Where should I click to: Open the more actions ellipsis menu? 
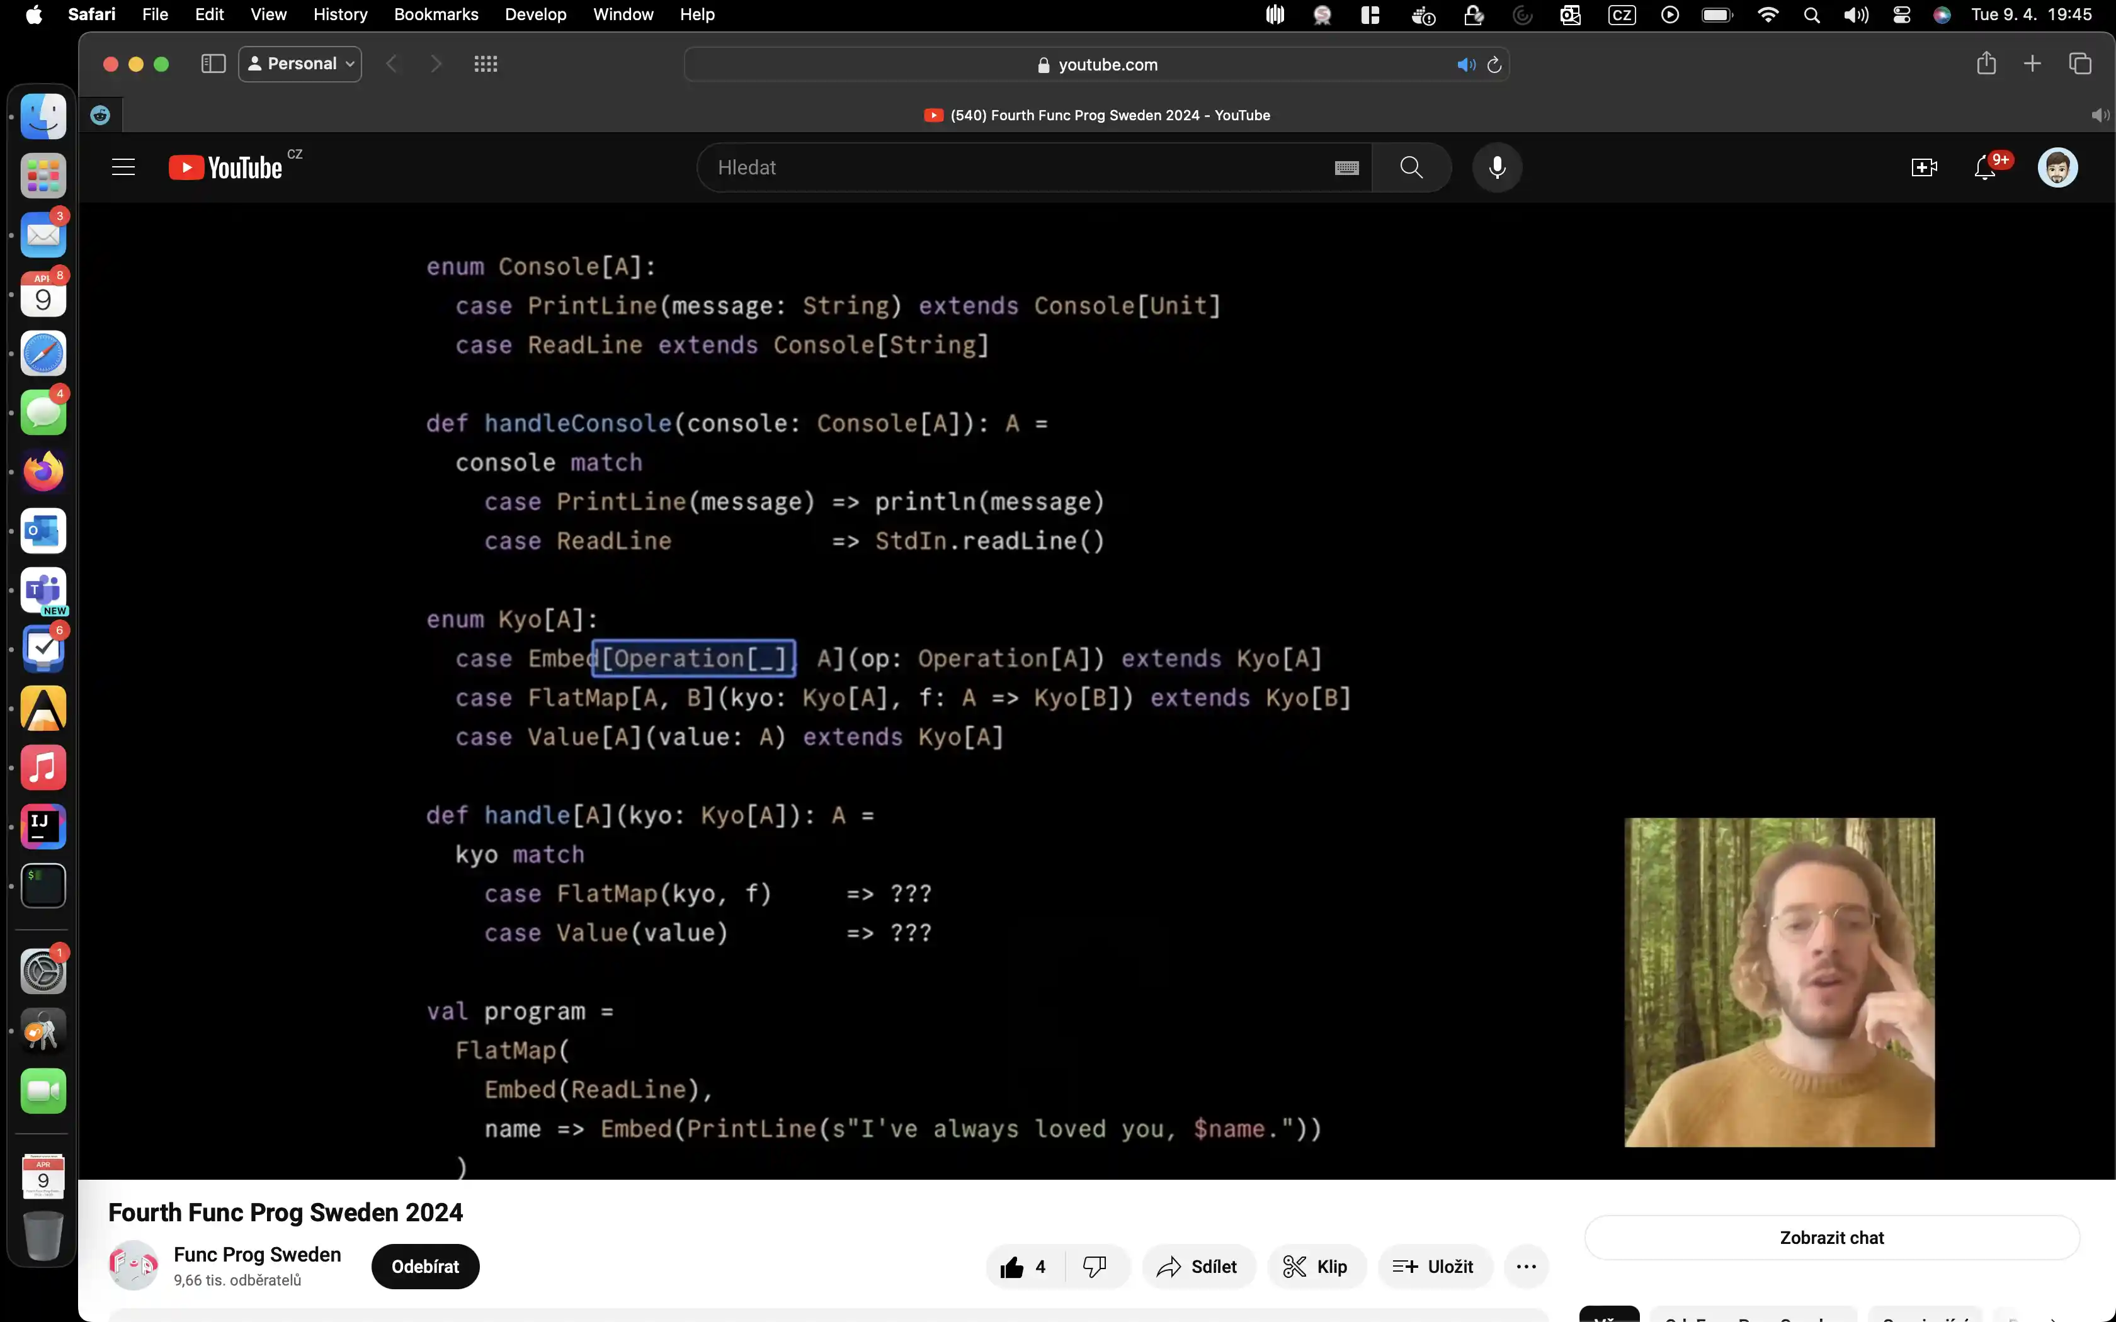click(x=1526, y=1267)
